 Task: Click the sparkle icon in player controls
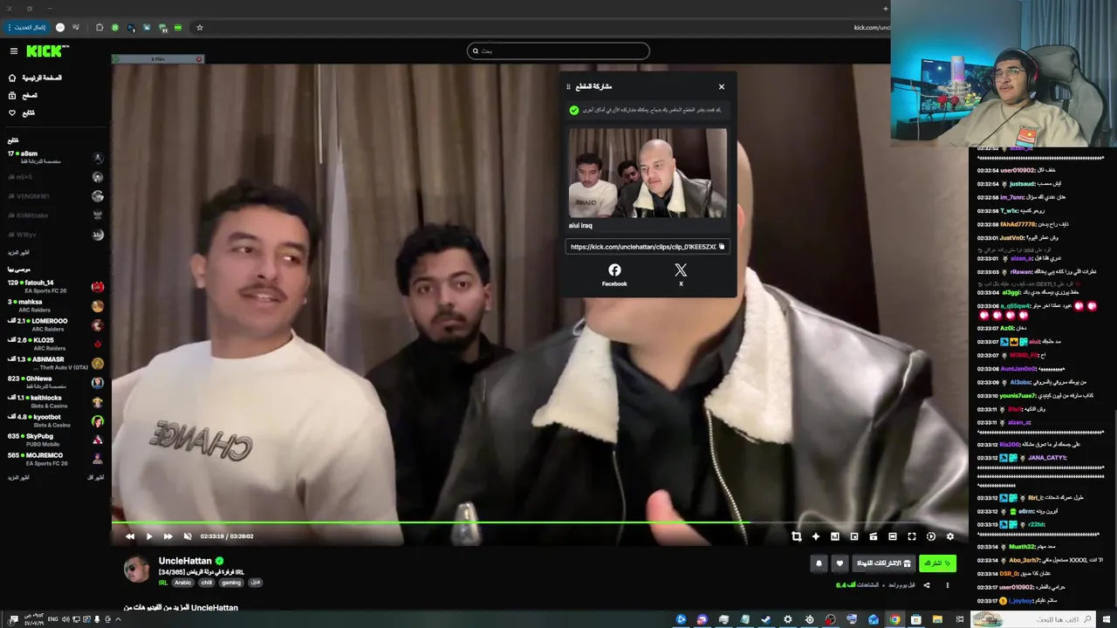[816, 536]
